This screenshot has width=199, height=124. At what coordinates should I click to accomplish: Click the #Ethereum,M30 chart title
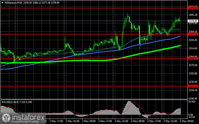tap(13, 3)
